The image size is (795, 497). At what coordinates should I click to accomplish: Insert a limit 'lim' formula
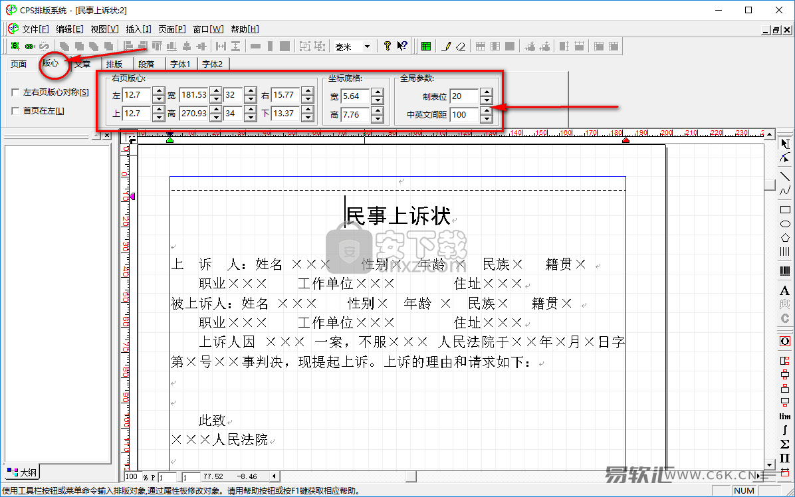[785, 417]
